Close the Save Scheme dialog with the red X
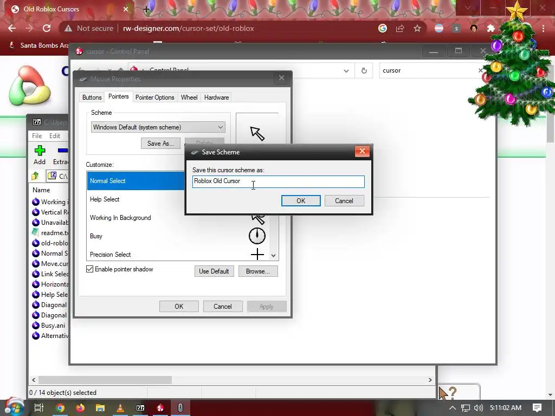The image size is (555, 416). 362,152
